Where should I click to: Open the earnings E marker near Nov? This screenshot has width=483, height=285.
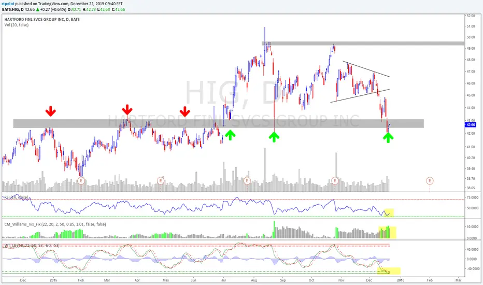pyautogui.click(x=335, y=180)
